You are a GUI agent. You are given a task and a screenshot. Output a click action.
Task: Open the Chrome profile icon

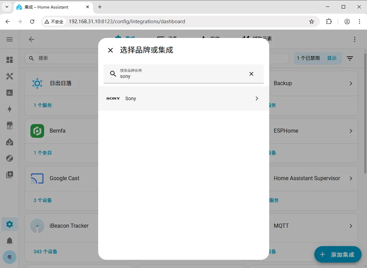pyautogui.click(x=347, y=22)
